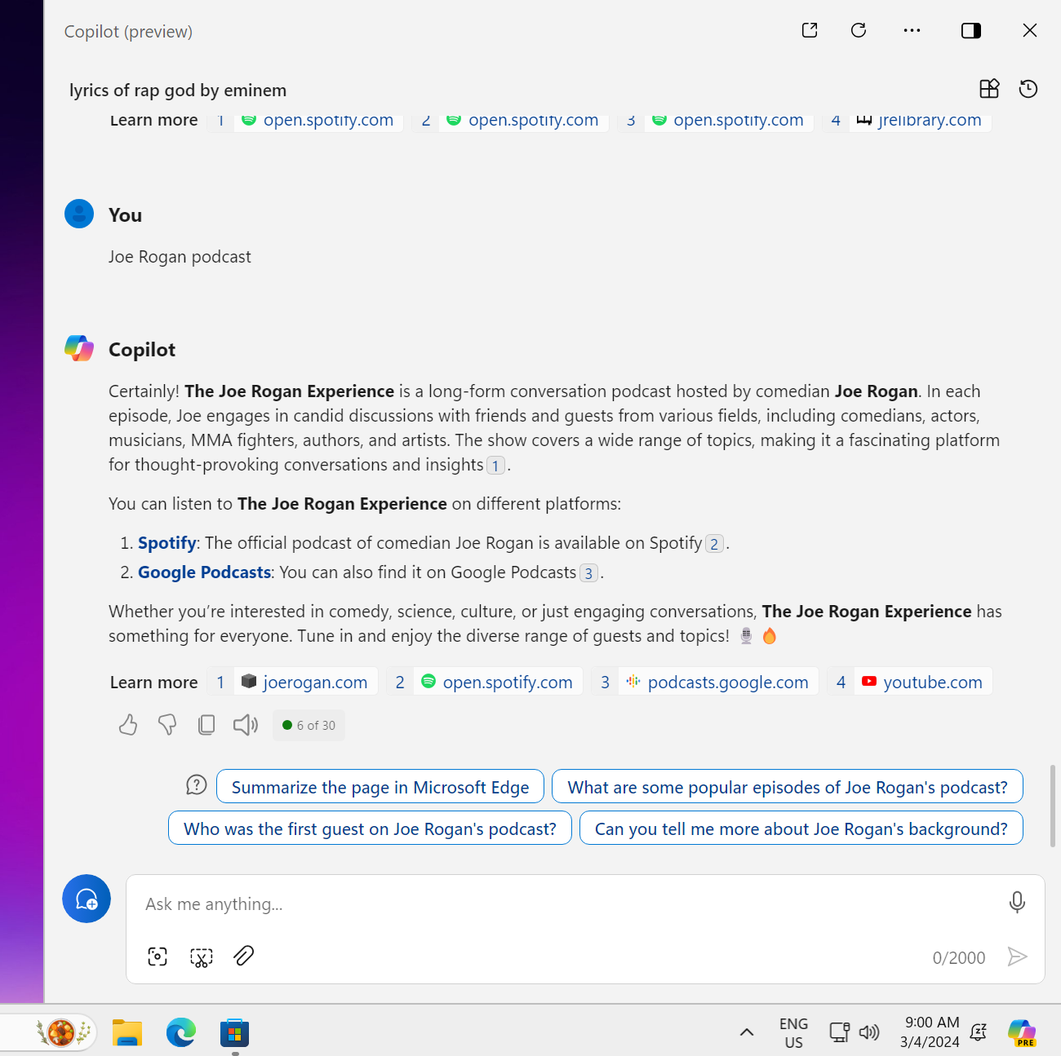Image resolution: width=1061 pixels, height=1056 pixels.
Task: Refresh the Copilot pane
Action: click(x=859, y=30)
